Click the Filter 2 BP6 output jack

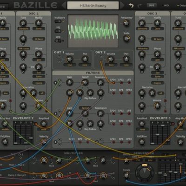(x=121, y=124)
